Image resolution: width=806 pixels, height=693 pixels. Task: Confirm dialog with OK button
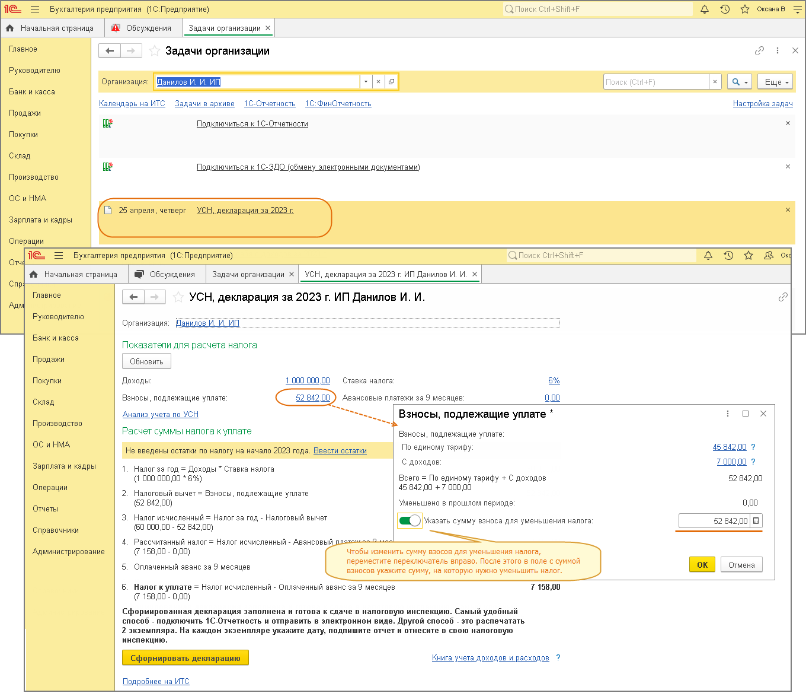coord(702,565)
